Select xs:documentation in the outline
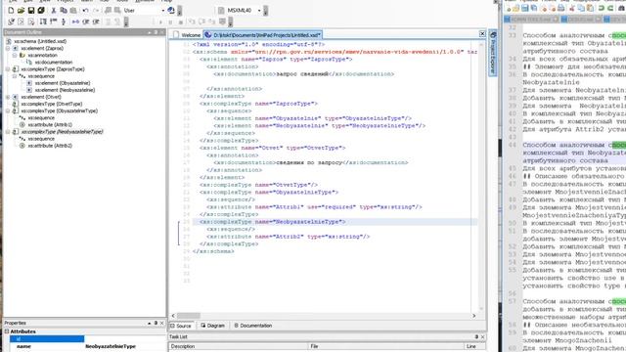The height and width of the screenshot is (352, 626). 54,63
